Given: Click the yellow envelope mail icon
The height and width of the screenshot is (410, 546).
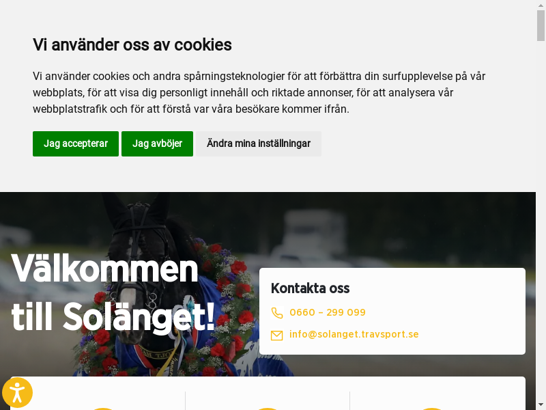Looking at the screenshot, I should coord(277,336).
